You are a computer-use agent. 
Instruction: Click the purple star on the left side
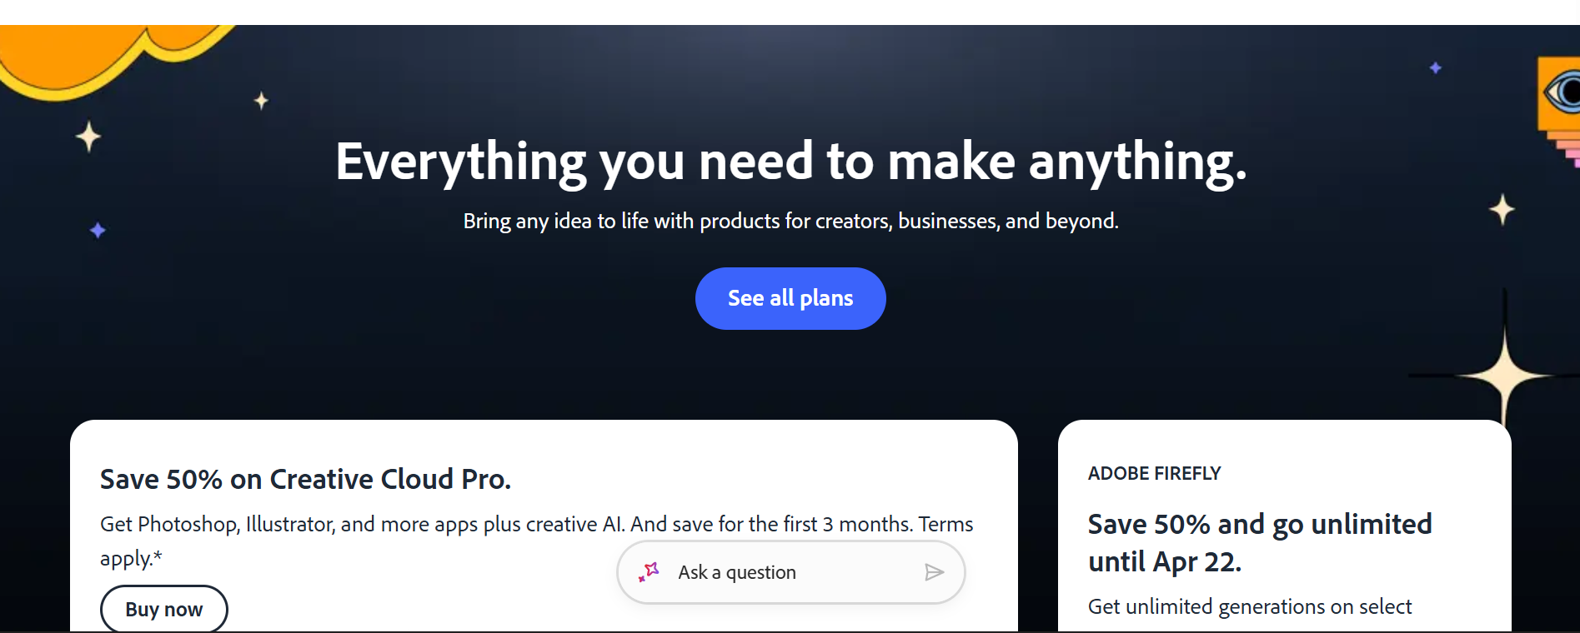[98, 230]
